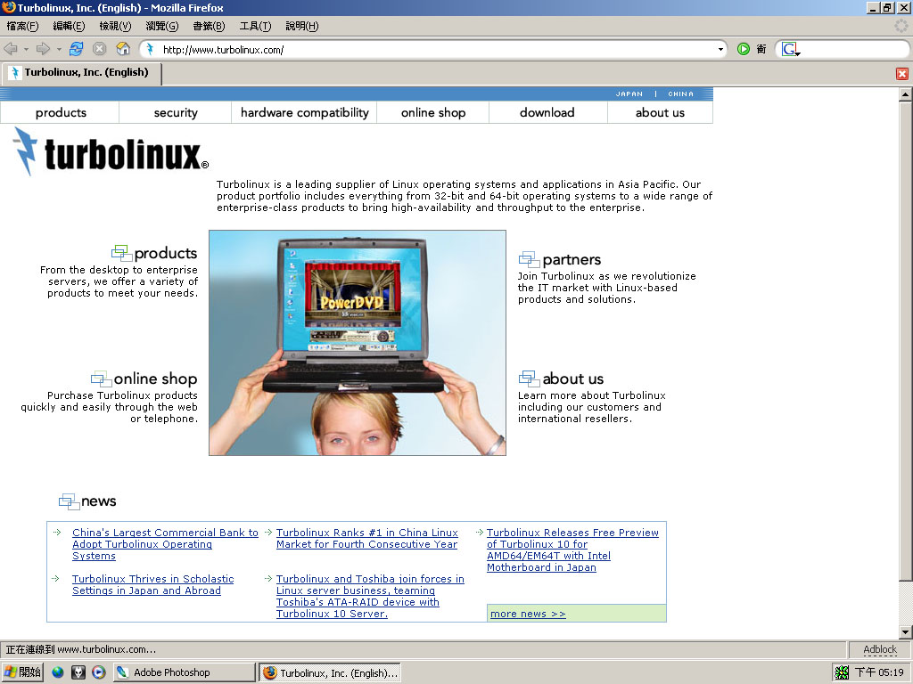This screenshot has height=684, width=913.
Task: Click the Adblock status bar item
Action: point(880,649)
